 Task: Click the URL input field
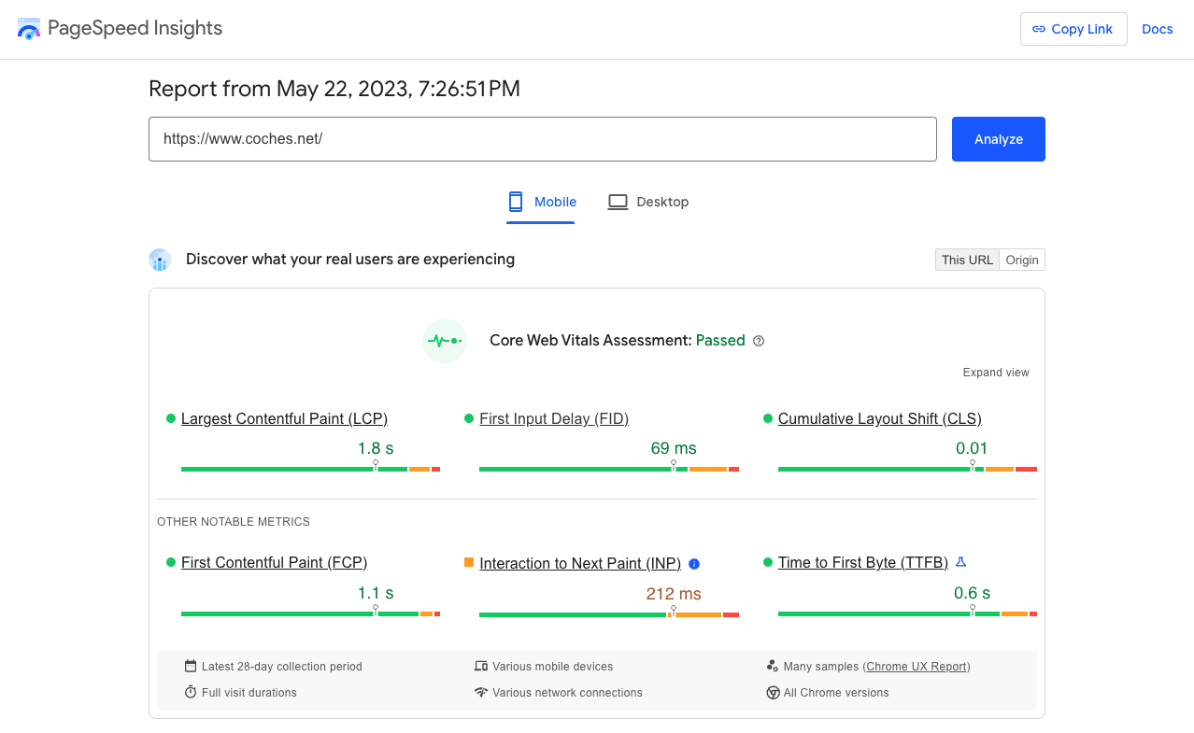(x=542, y=139)
